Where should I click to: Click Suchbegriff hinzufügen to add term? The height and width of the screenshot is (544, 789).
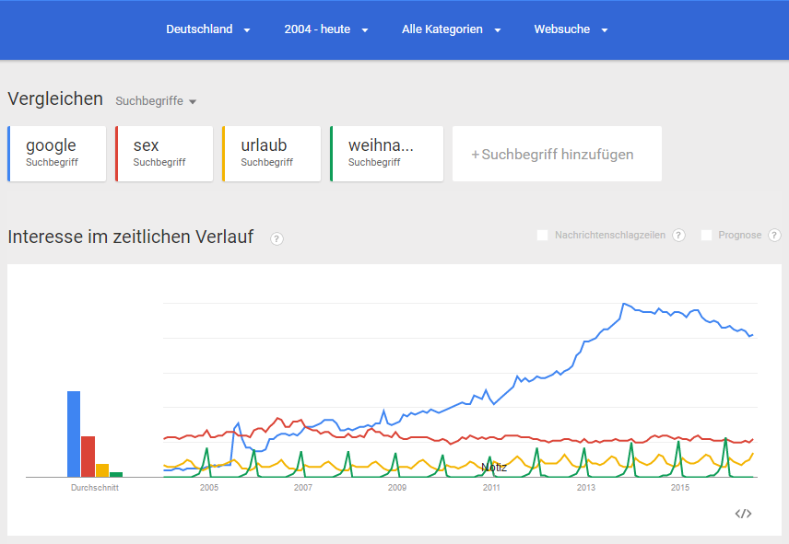557,155
